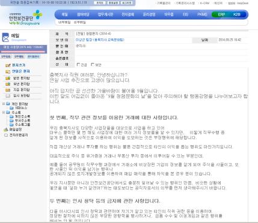Viewport: 258px width, 223px height.
Task: Click the subject text [전달] 청렴편지 (2014-4)
Action: point(93,34)
